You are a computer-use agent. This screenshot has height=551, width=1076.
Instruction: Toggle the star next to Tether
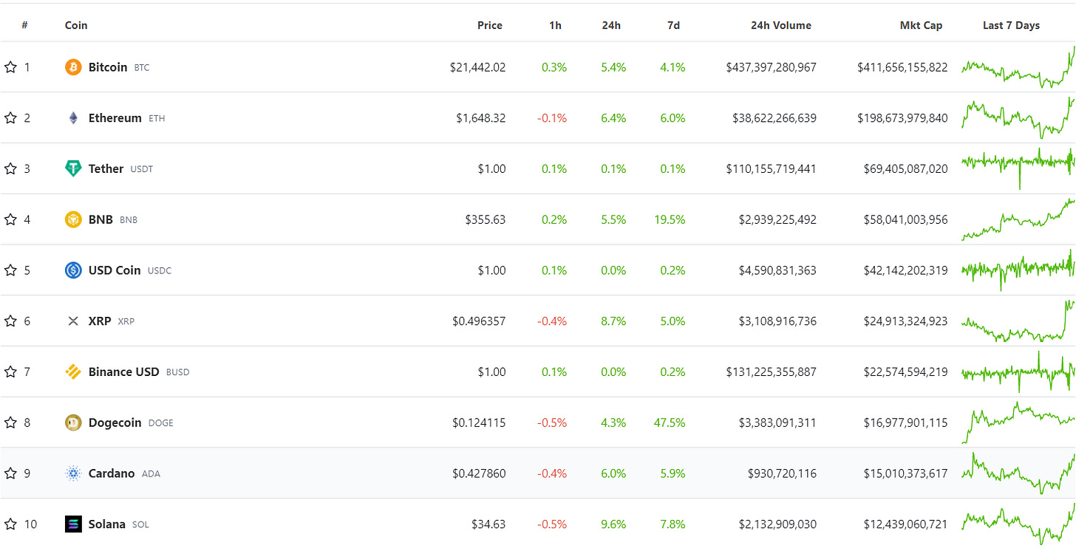coord(10,169)
